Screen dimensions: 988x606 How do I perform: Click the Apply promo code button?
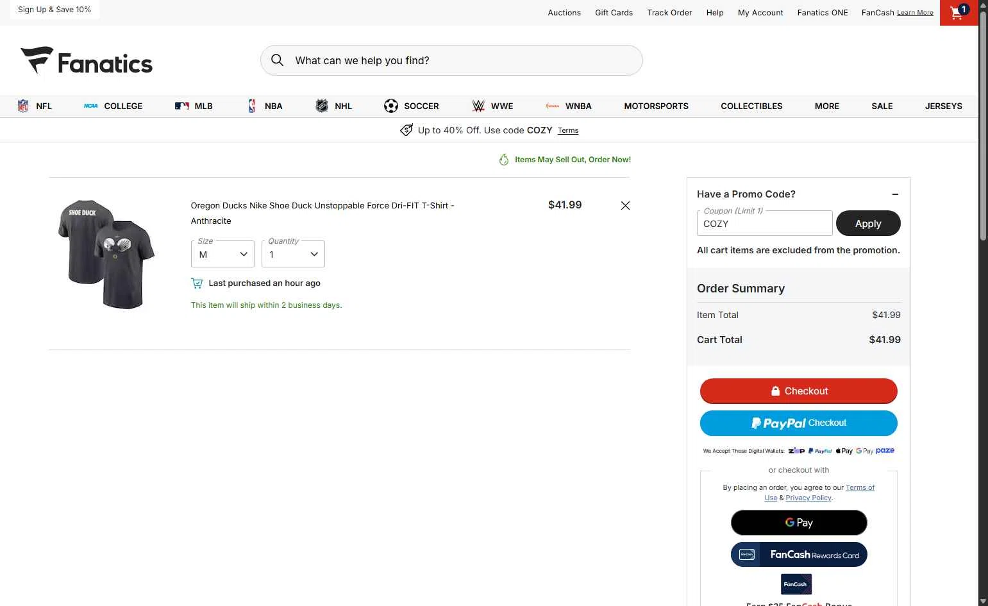[868, 223]
